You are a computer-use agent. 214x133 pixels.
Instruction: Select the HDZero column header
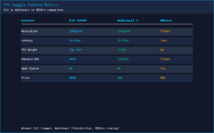(166, 20)
